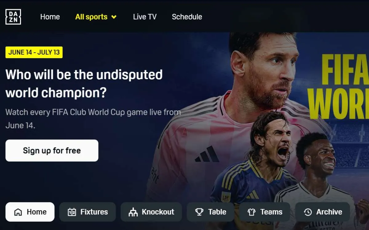
Task: Click the Sign up for free button
Action: (x=52, y=151)
